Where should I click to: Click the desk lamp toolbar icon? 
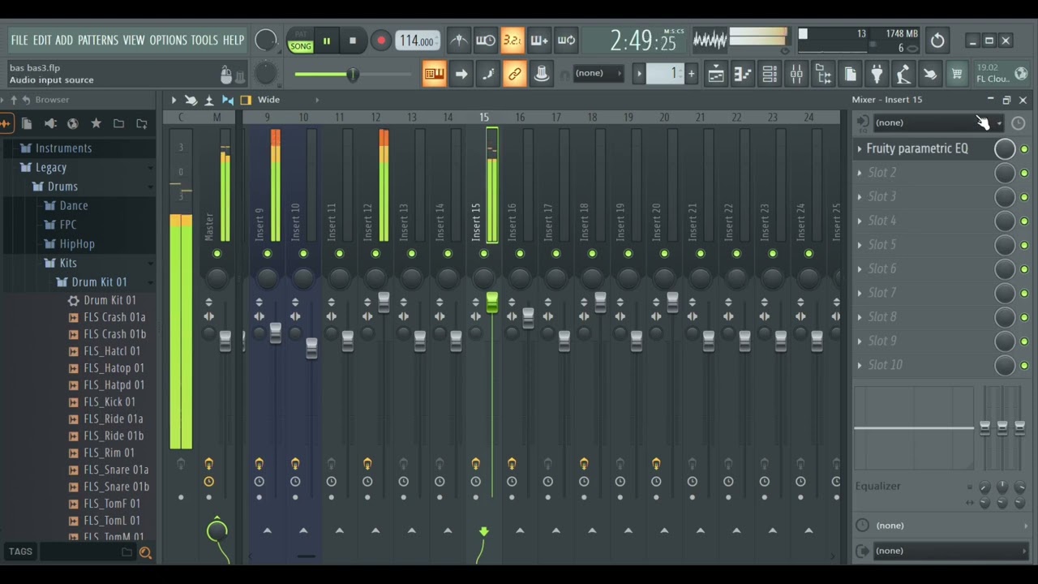coord(903,75)
